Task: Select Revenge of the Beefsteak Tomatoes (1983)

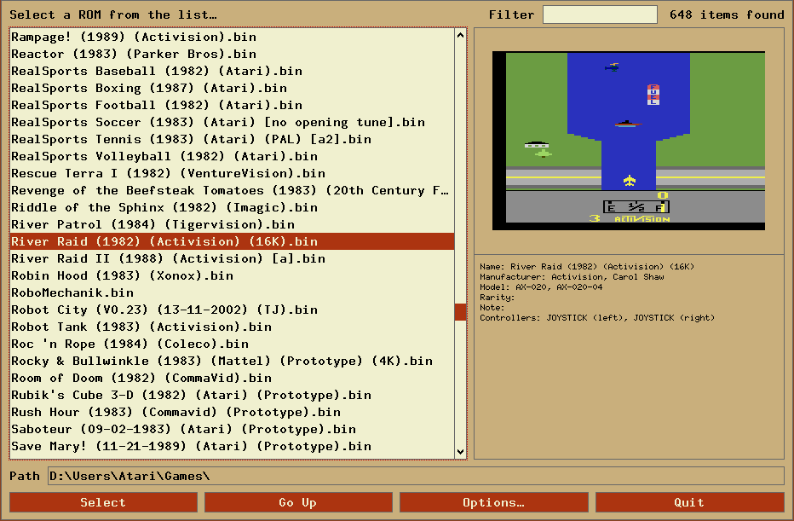Action: pos(232,190)
